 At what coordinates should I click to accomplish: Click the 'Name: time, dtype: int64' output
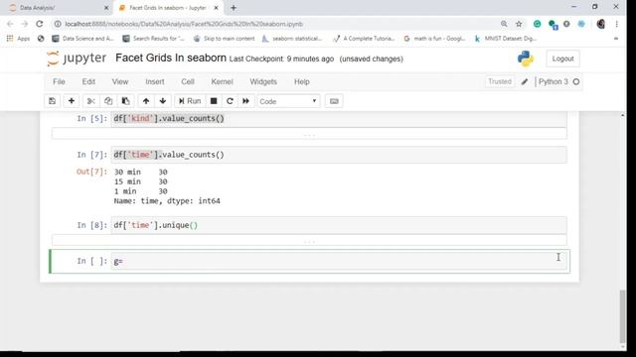click(167, 201)
